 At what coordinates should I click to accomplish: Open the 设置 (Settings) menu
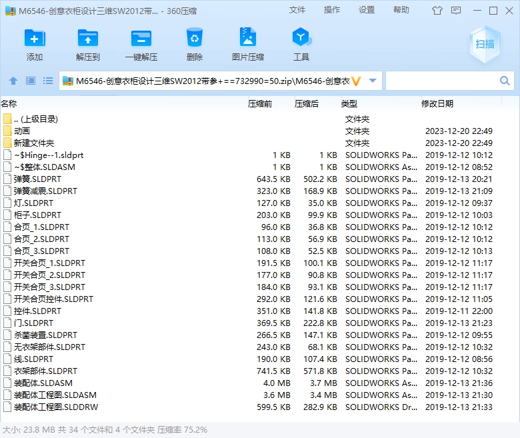click(367, 10)
